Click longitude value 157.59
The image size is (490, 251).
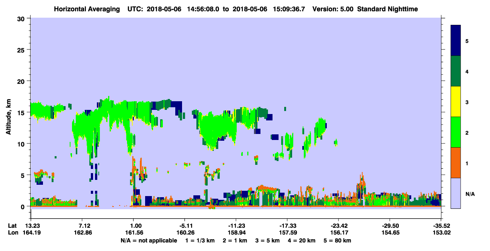[x=287, y=233]
